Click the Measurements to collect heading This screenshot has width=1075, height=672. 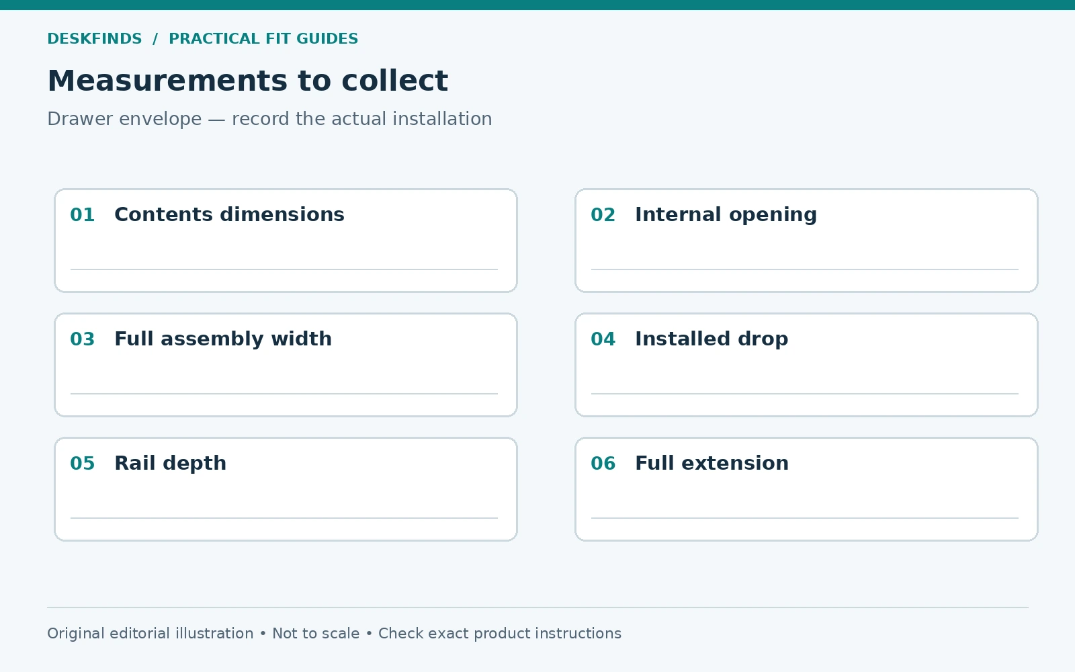(x=247, y=81)
